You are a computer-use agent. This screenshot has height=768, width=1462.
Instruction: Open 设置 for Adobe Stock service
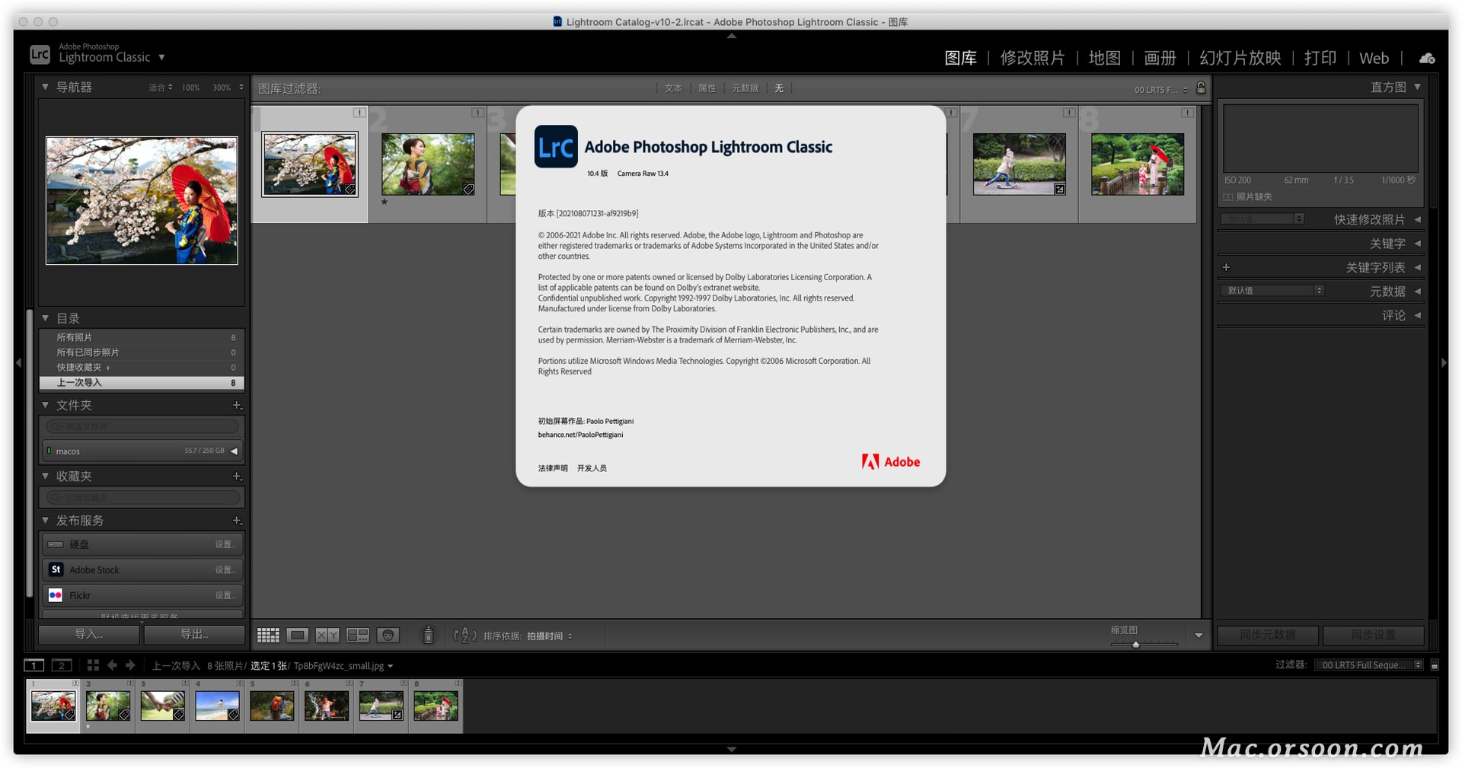point(225,570)
